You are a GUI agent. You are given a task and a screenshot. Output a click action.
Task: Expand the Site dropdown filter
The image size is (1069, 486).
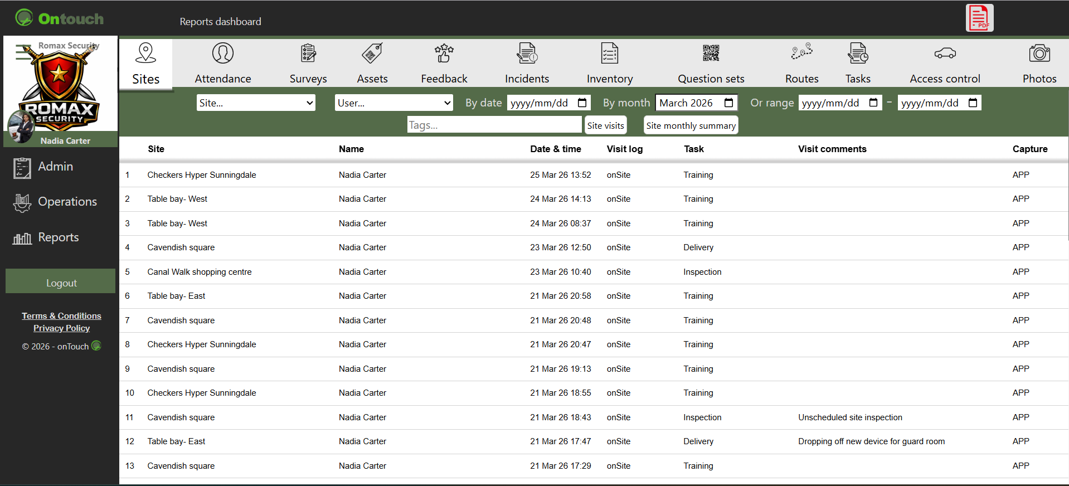pos(256,103)
